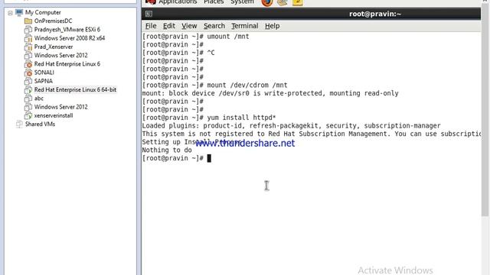Click the 'mount /dev/cdrom /mnt' command text
Viewport: 490px width, 275px height.
[x=247, y=85]
